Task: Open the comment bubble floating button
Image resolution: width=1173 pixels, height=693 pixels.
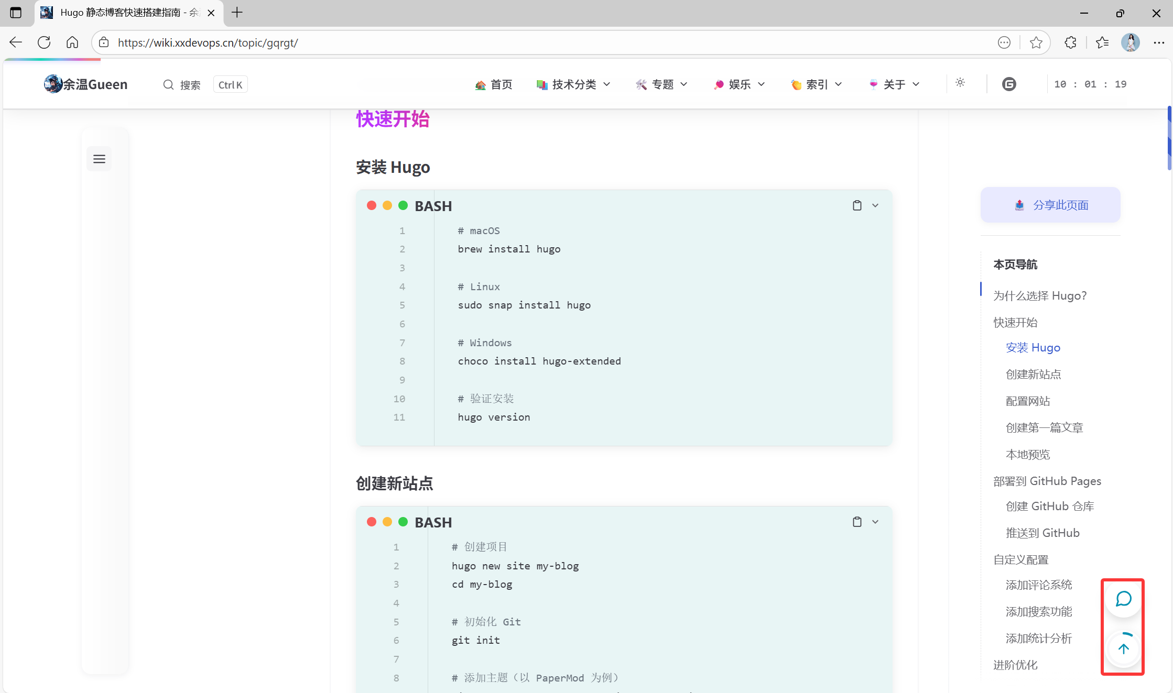Action: tap(1123, 599)
